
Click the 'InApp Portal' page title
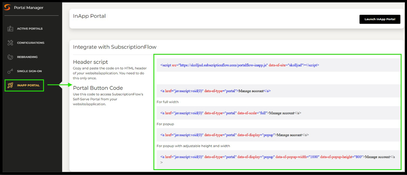(x=89, y=16)
